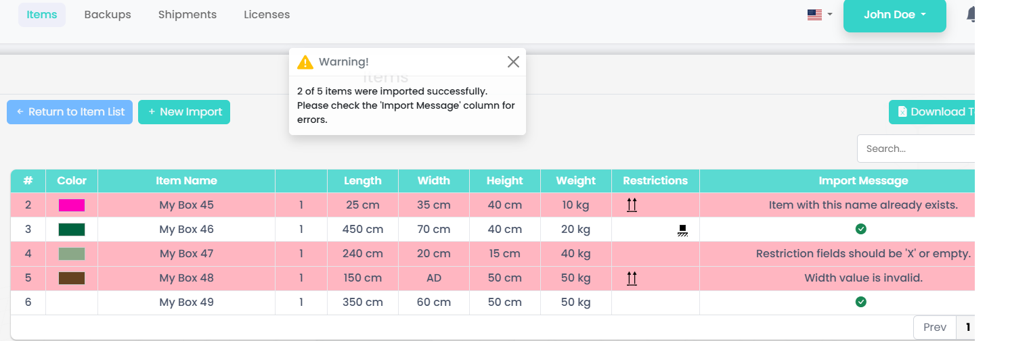The width and height of the screenshot is (1031, 341).
Task: Click upright arrows icon for My Box 45
Action: point(632,205)
